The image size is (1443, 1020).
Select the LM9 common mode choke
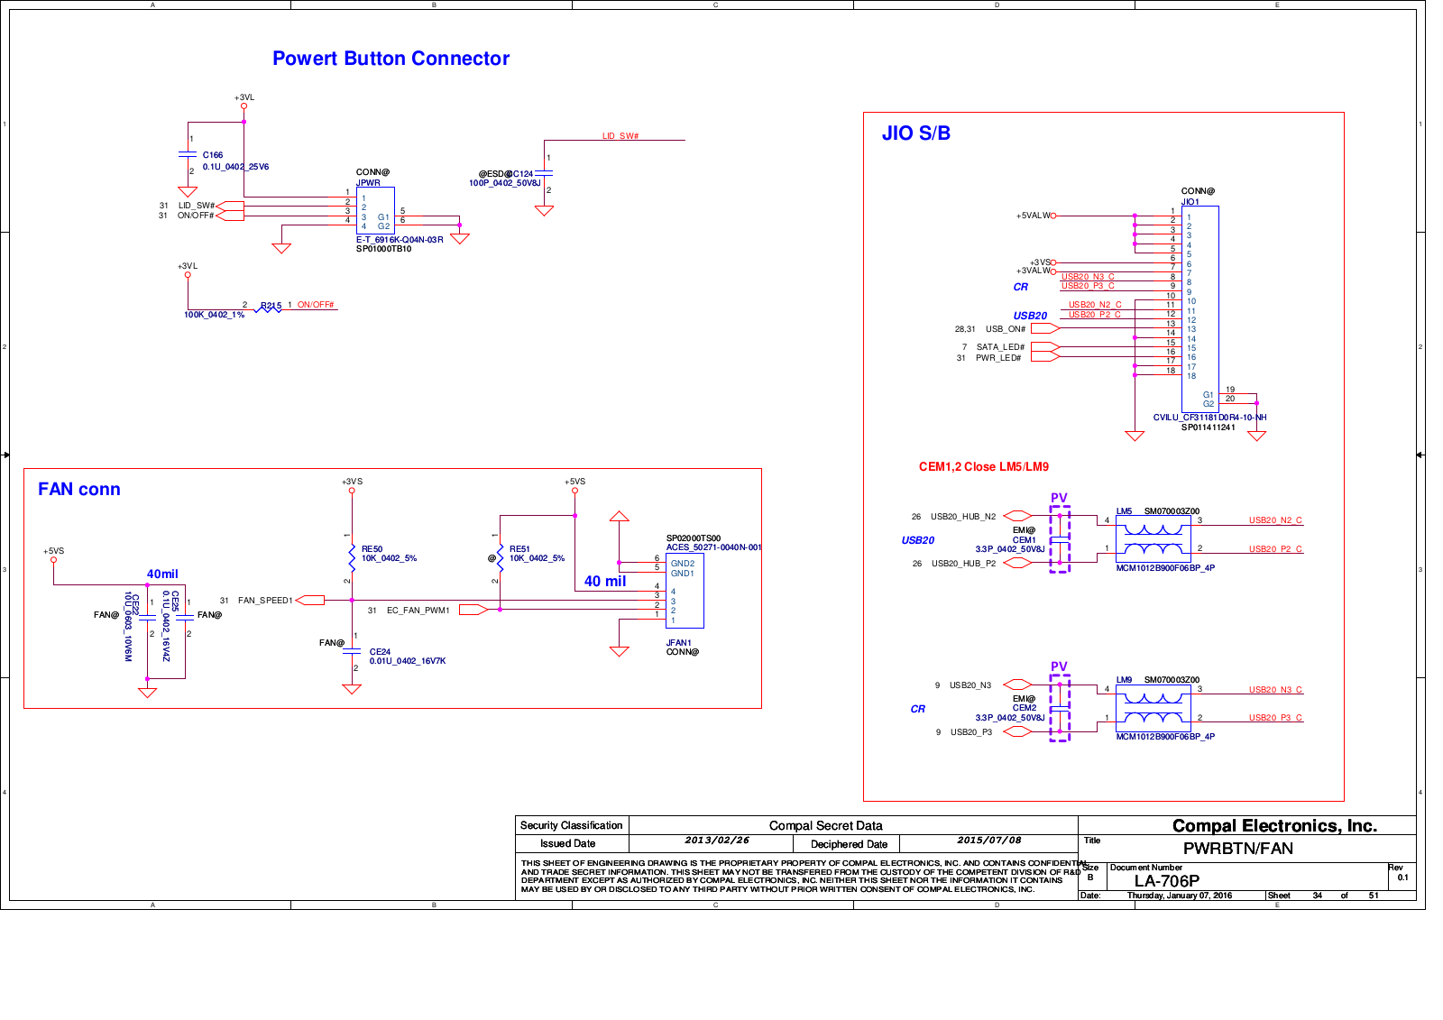(x=1153, y=708)
